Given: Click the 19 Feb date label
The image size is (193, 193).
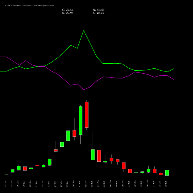Looking at the screenshot, I should click(x=166, y=184).
